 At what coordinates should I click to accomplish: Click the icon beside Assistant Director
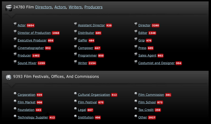click(x=75, y=25)
